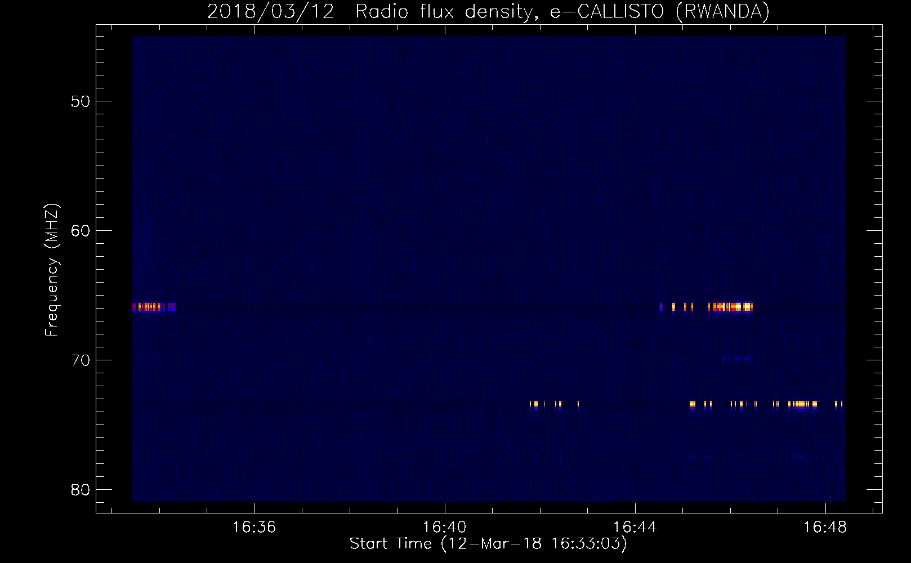Click the 16:48 time tick label
This screenshot has height=563, width=911.
825,528
